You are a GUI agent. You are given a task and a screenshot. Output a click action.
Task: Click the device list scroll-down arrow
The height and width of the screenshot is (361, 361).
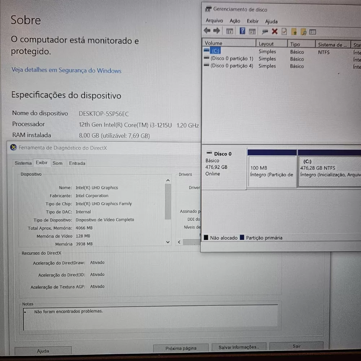click(x=168, y=242)
